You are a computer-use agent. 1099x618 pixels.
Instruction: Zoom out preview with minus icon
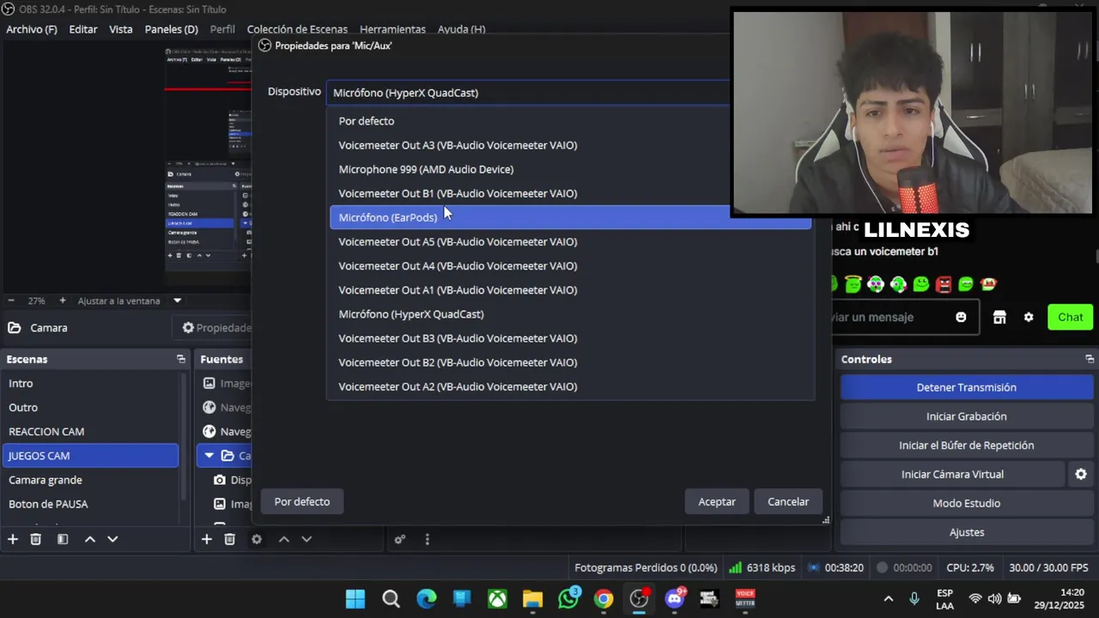click(x=11, y=300)
